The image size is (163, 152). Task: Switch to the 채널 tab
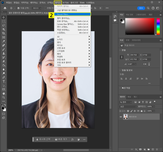[x=129, y=97]
